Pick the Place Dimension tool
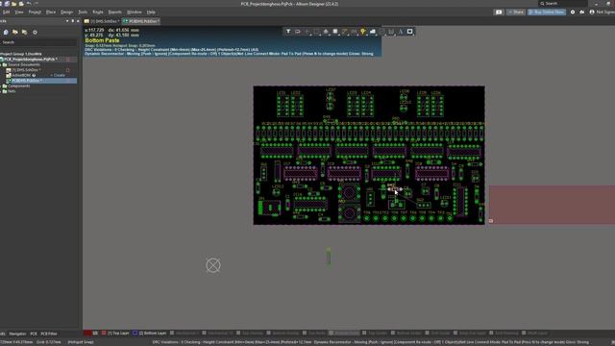 391,32
